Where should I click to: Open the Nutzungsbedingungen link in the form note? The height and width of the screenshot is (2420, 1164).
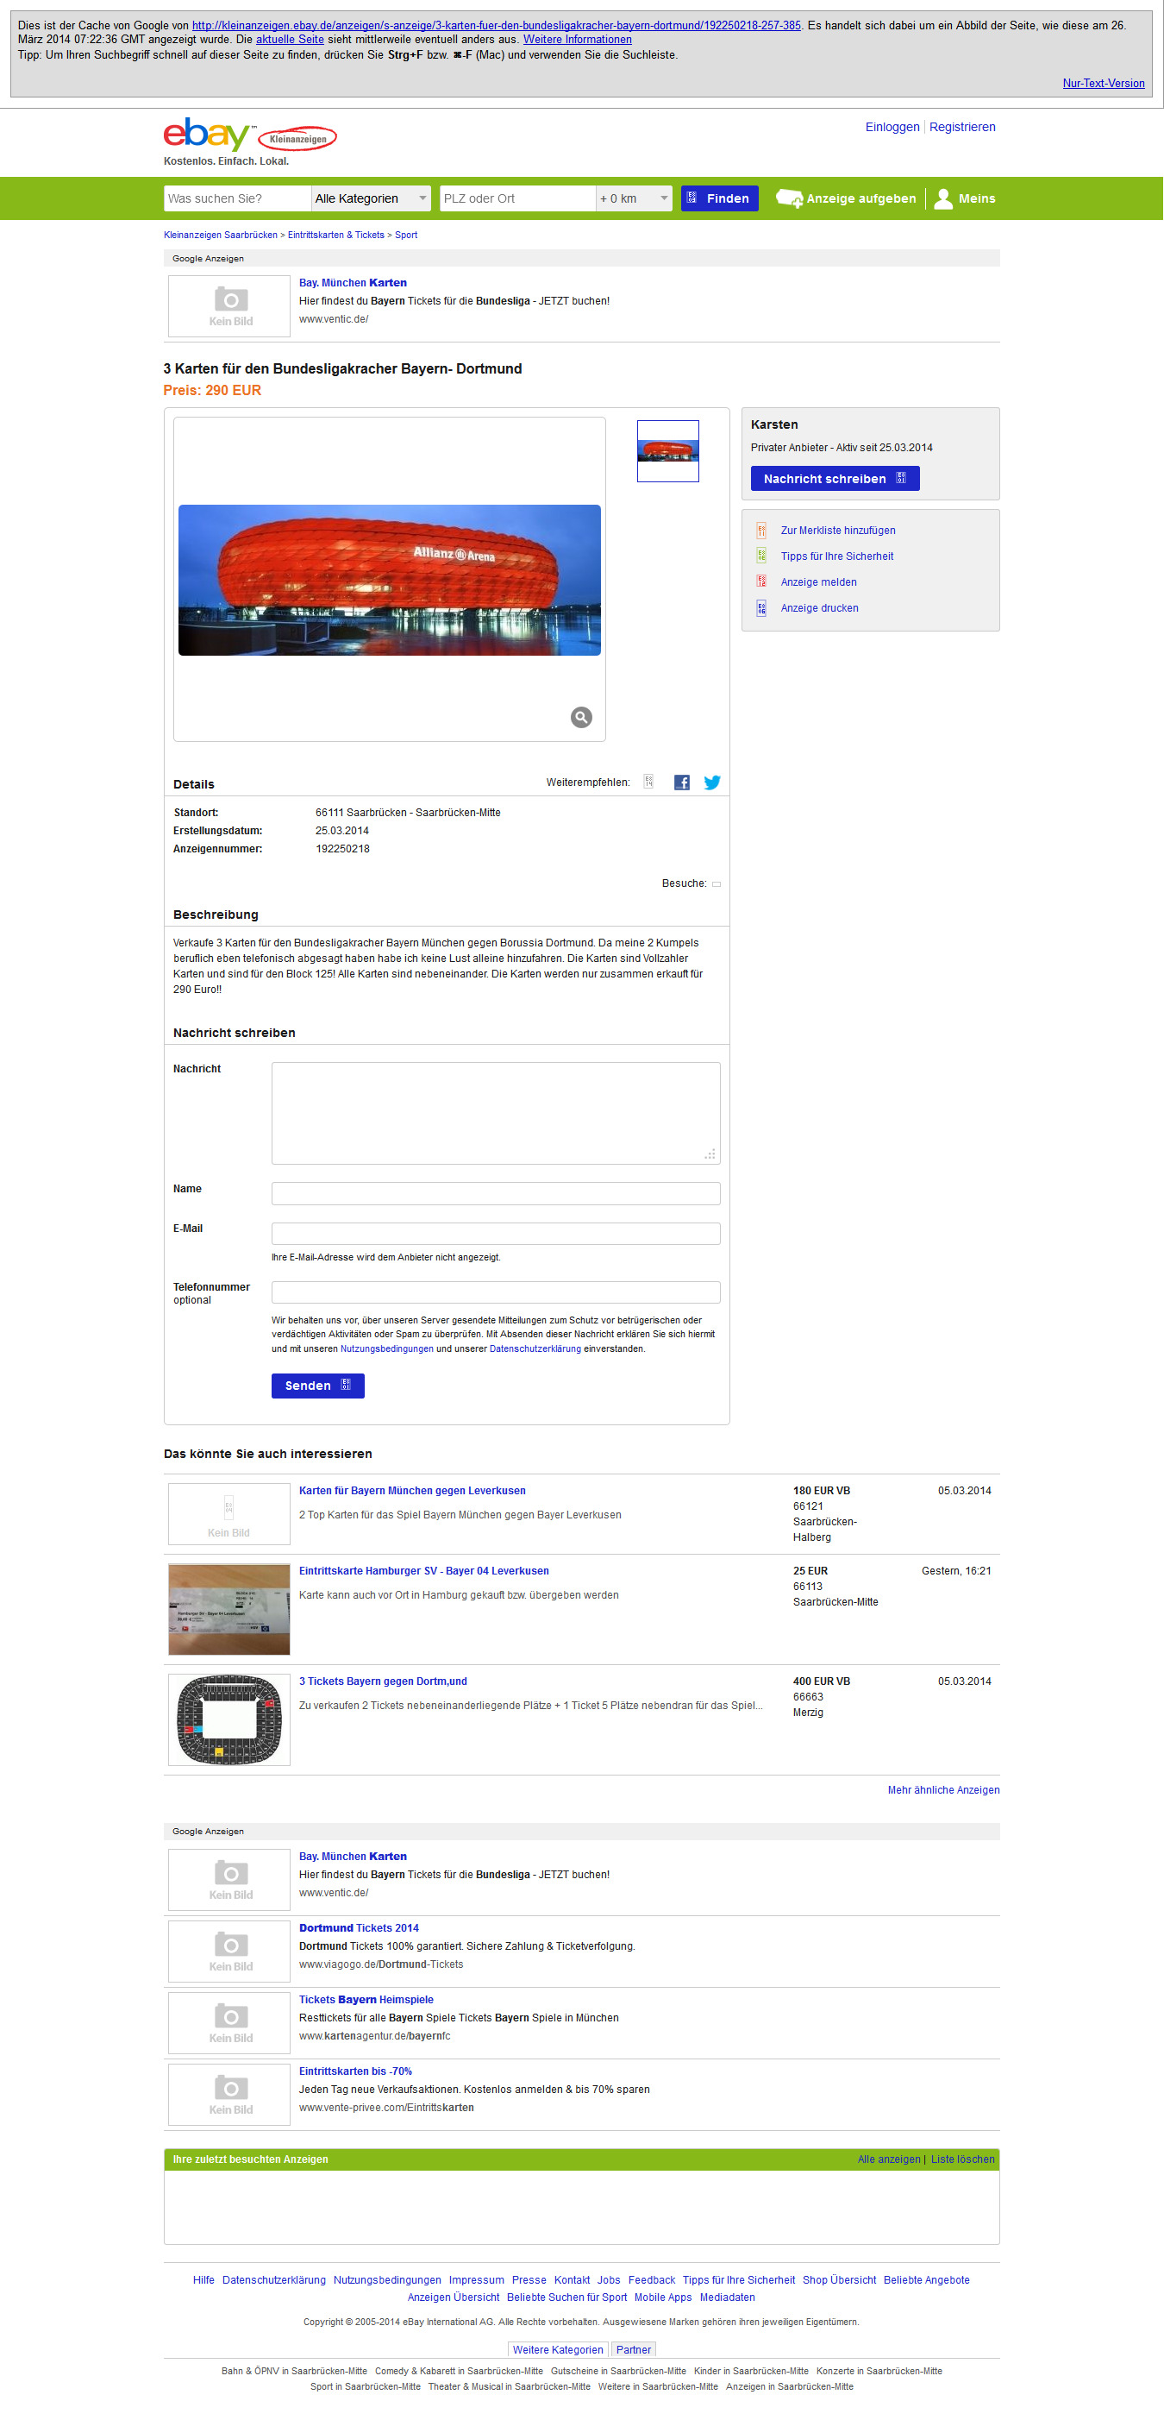387,1349
